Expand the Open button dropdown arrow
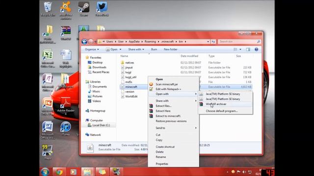Viewport: 314px width, 176px height. pos(120,49)
